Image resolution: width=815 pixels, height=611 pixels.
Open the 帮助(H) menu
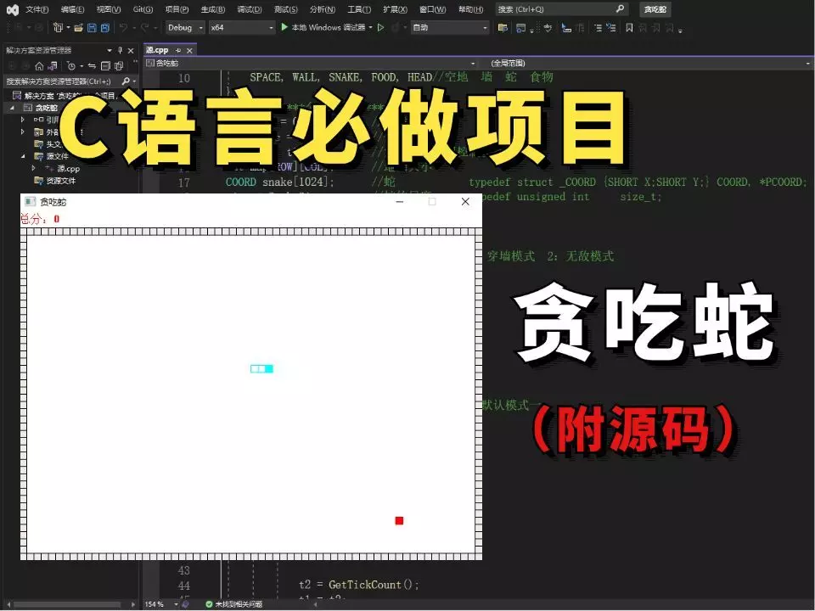pos(471,9)
